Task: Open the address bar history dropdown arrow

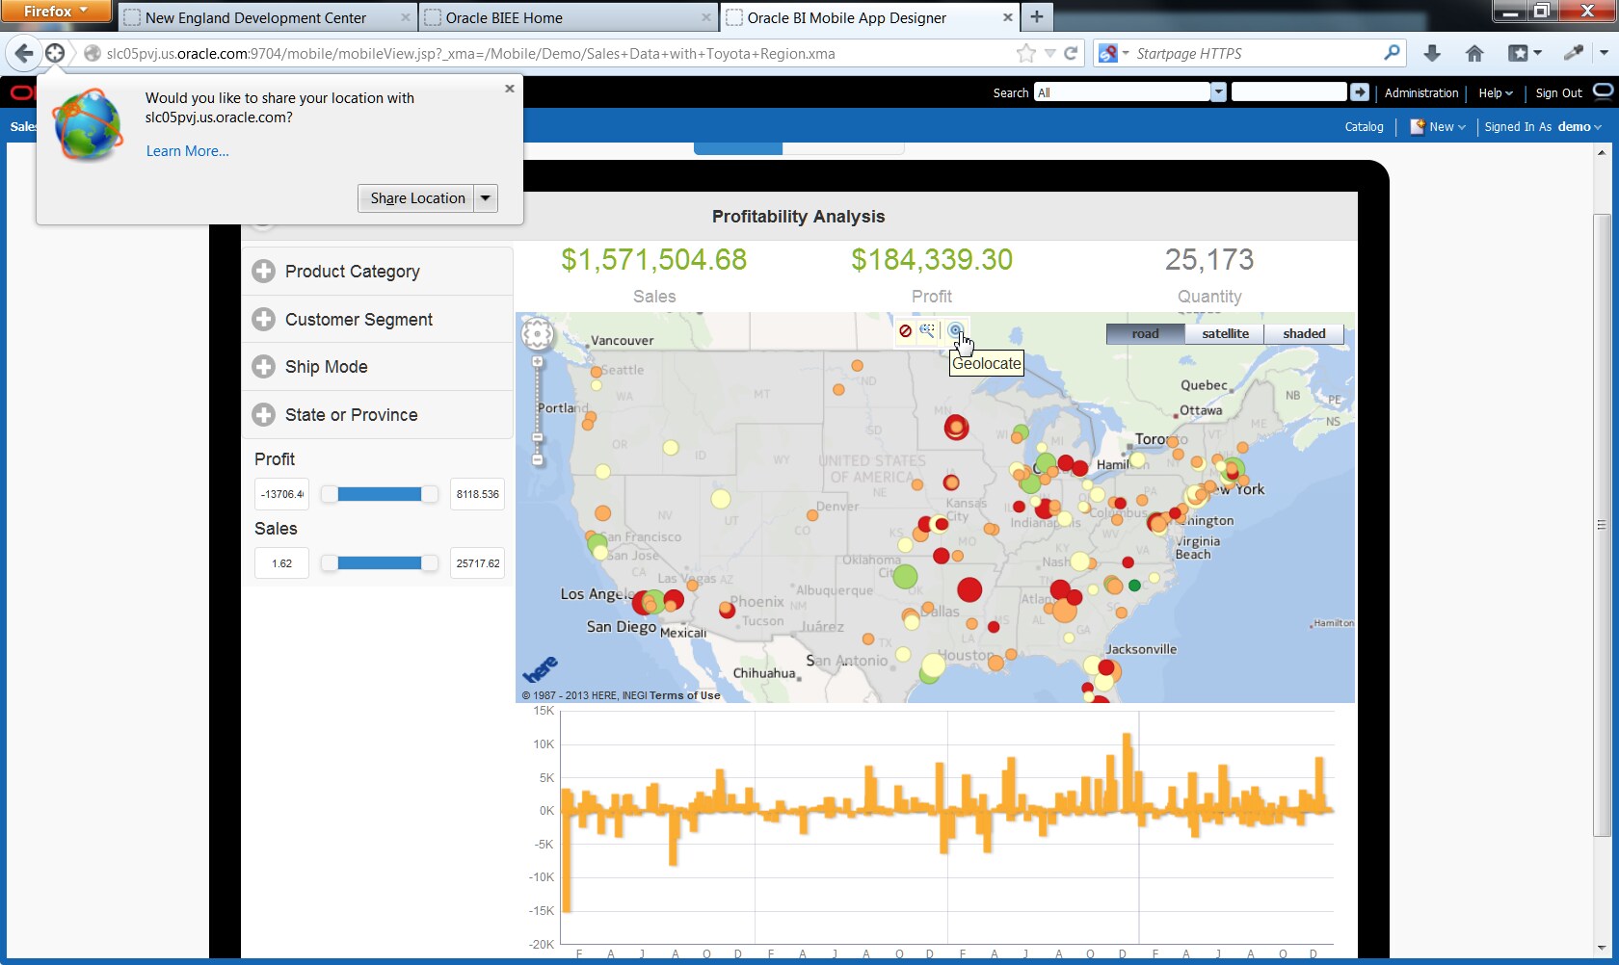Action: (x=1050, y=54)
